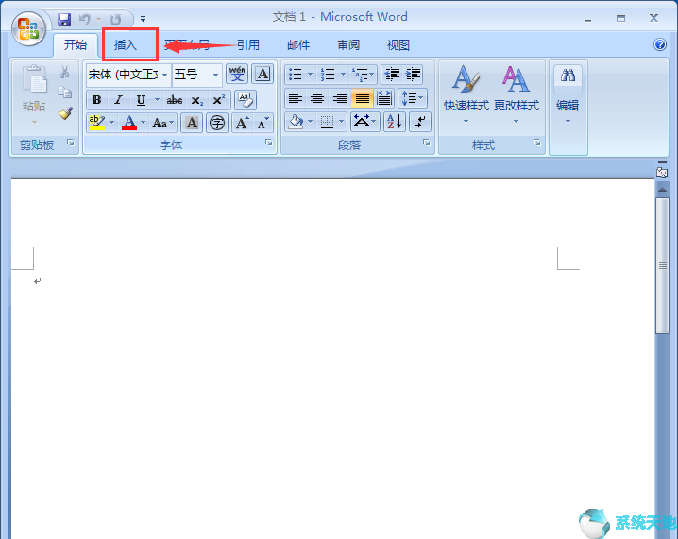Open the phonetic guide (wén) tool
This screenshot has width=678, height=539.
pos(237,74)
